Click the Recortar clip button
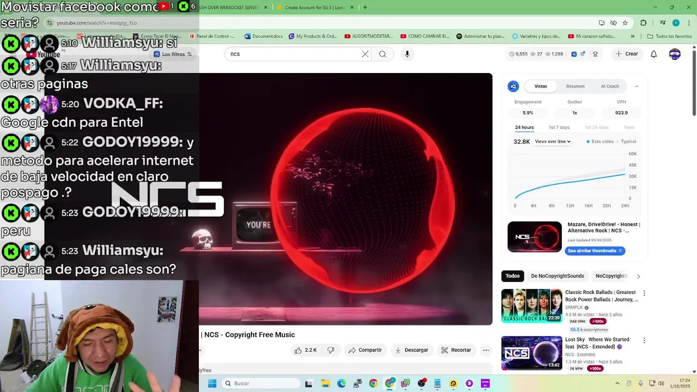697x392 pixels. tap(456, 350)
